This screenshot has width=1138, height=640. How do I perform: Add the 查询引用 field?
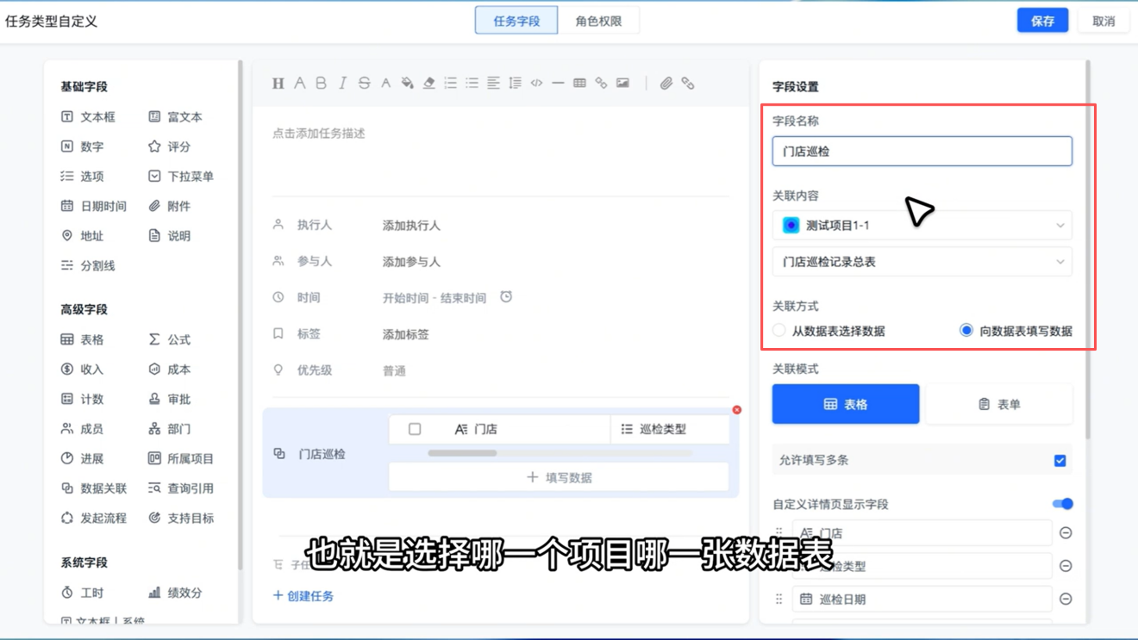click(x=180, y=488)
